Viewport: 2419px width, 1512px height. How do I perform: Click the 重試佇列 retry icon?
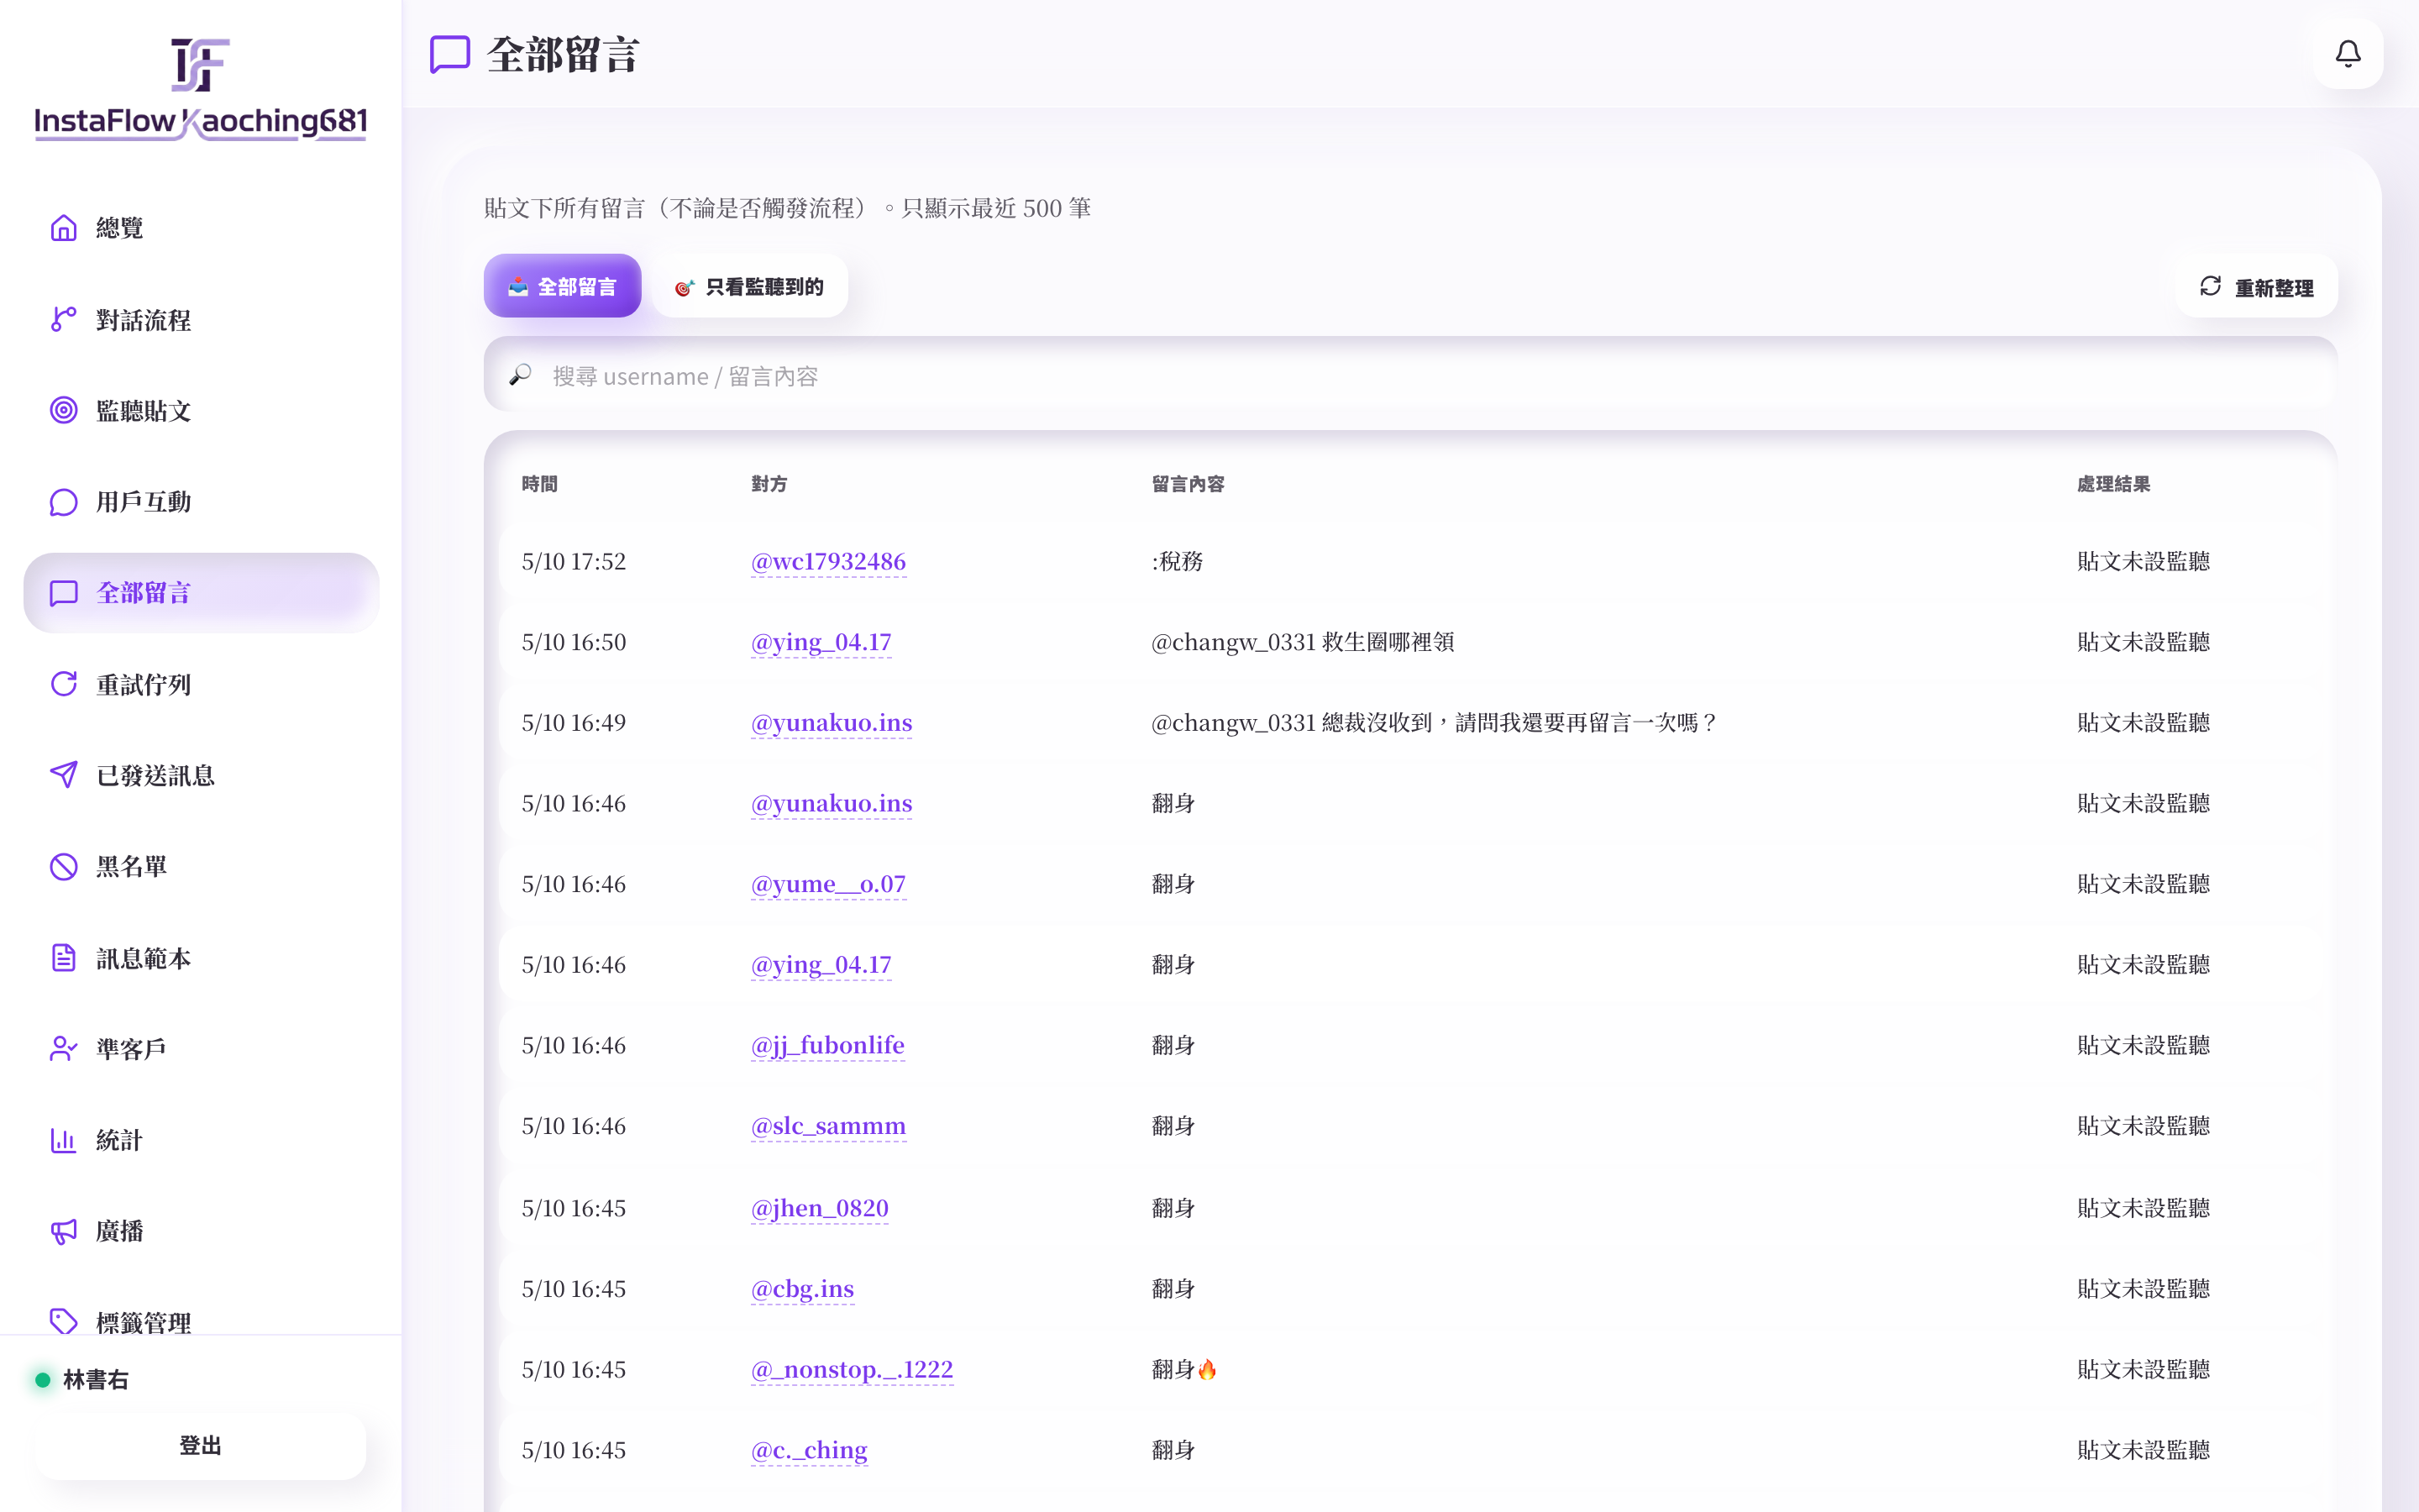click(x=64, y=684)
